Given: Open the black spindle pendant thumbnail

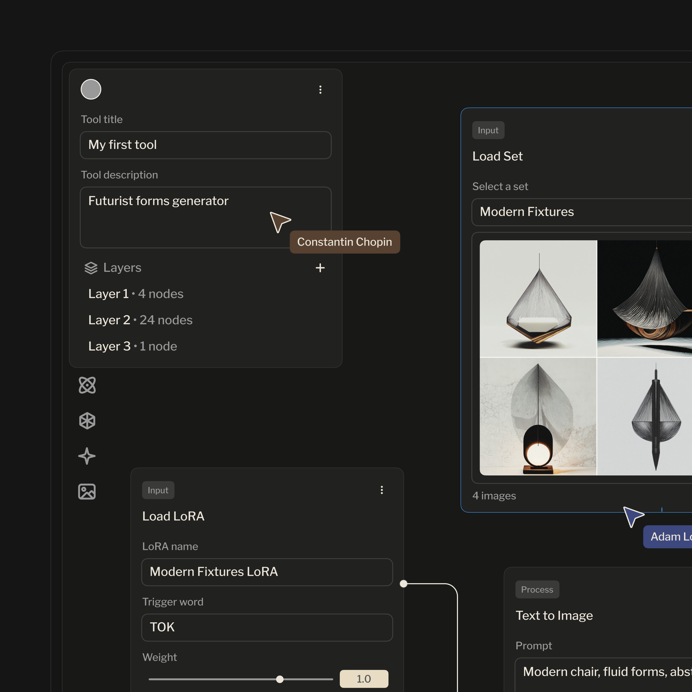Looking at the screenshot, I should [645, 417].
